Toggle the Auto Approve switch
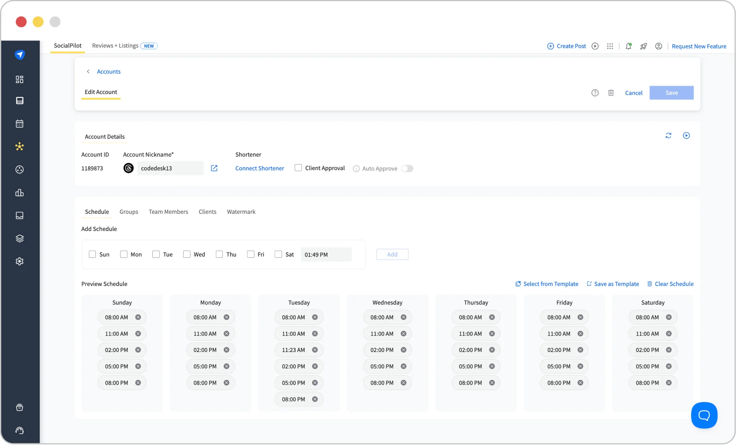Image resolution: width=736 pixels, height=445 pixels. (407, 169)
